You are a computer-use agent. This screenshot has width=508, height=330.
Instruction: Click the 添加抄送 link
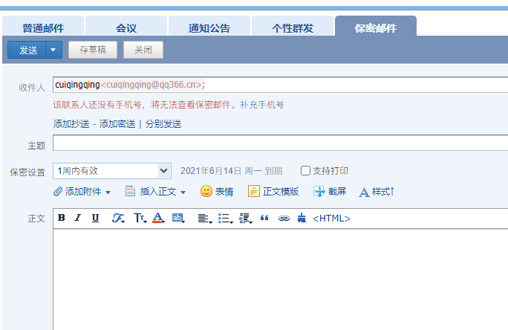[71, 124]
